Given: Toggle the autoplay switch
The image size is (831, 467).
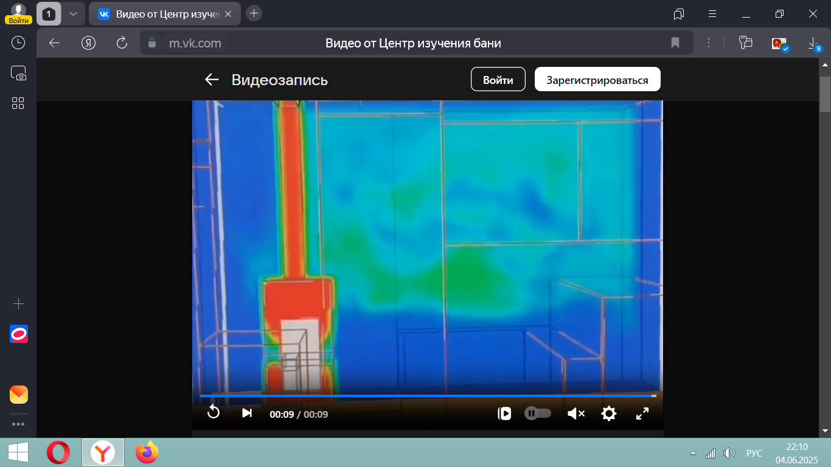Looking at the screenshot, I should [538, 413].
